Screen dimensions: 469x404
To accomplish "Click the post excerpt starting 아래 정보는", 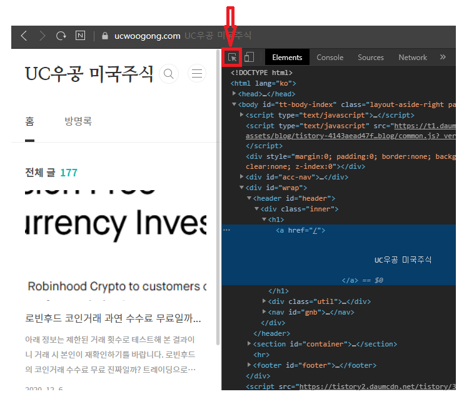I will [x=110, y=355].
